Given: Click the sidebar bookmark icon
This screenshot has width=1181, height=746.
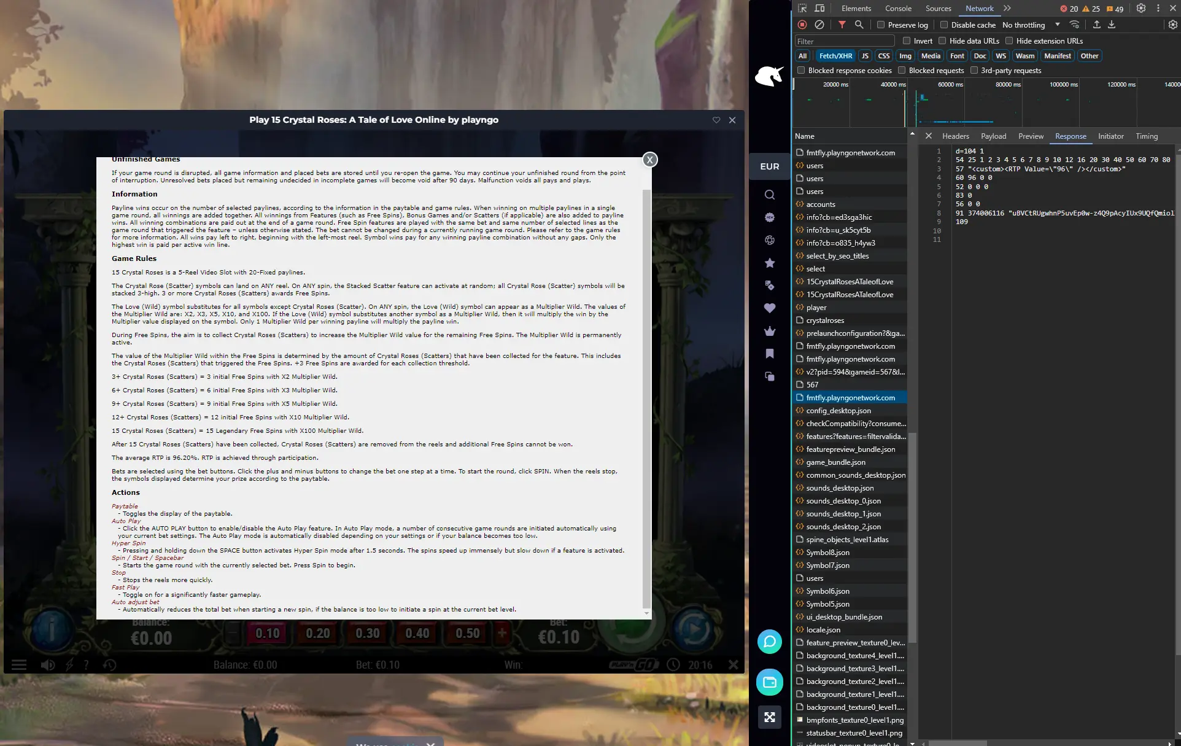Looking at the screenshot, I should coord(770,354).
